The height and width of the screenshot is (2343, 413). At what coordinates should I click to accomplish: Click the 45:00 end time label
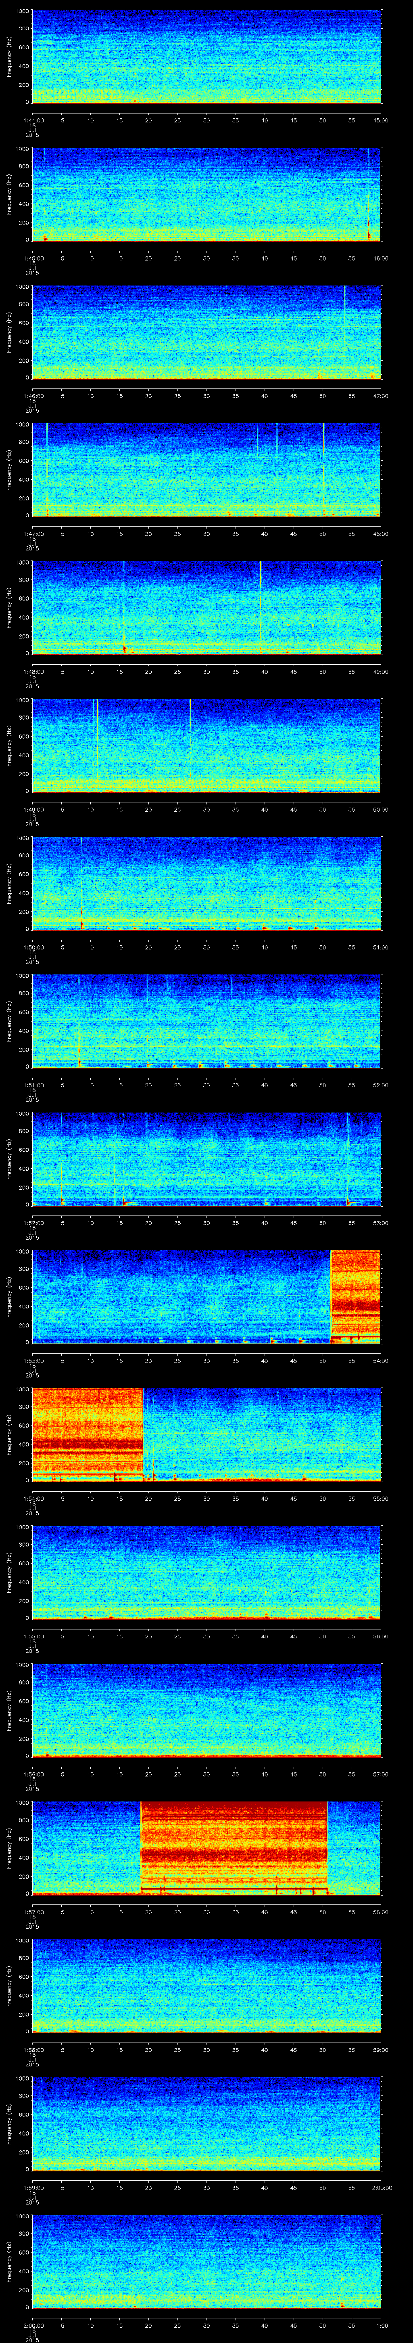(380, 120)
